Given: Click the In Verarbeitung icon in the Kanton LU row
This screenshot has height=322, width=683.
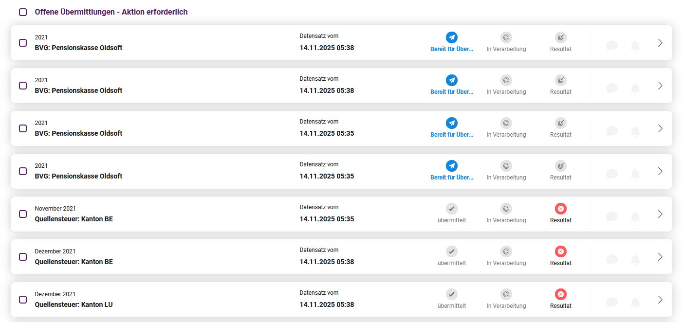Looking at the screenshot, I should click(x=506, y=294).
